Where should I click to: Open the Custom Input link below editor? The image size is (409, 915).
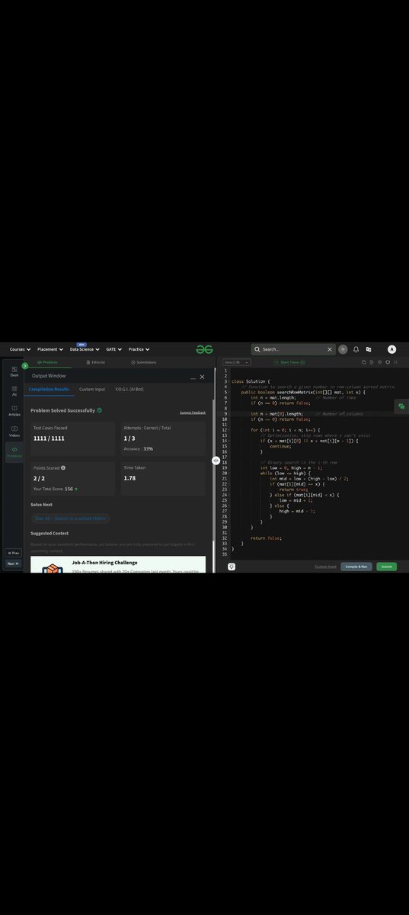326,567
